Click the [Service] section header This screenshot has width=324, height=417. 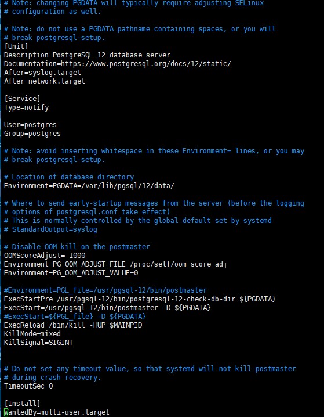click(22, 98)
